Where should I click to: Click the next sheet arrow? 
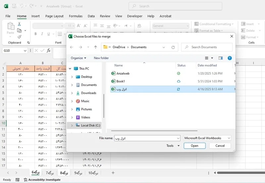pos(16,173)
